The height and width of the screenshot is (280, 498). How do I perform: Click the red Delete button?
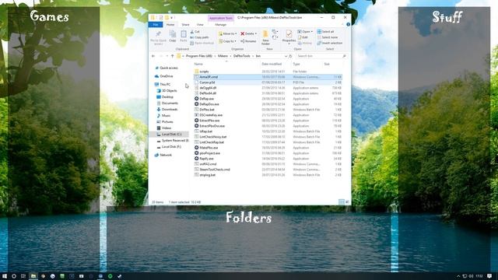(x=248, y=33)
